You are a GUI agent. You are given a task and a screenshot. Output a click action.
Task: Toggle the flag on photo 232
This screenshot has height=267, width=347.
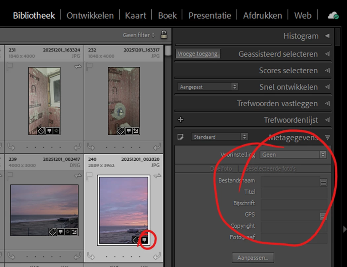coord(89,67)
